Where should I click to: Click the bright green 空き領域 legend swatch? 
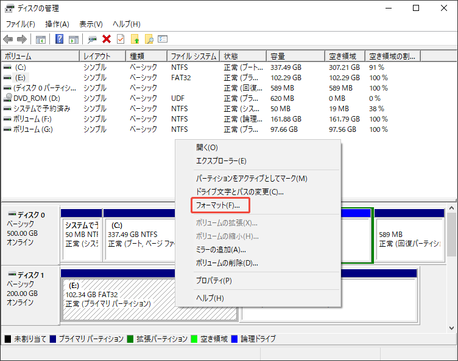coord(194,339)
